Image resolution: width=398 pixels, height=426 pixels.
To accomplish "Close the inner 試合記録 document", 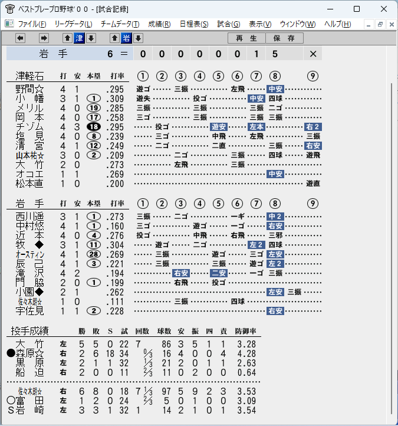I will click(392, 25).
